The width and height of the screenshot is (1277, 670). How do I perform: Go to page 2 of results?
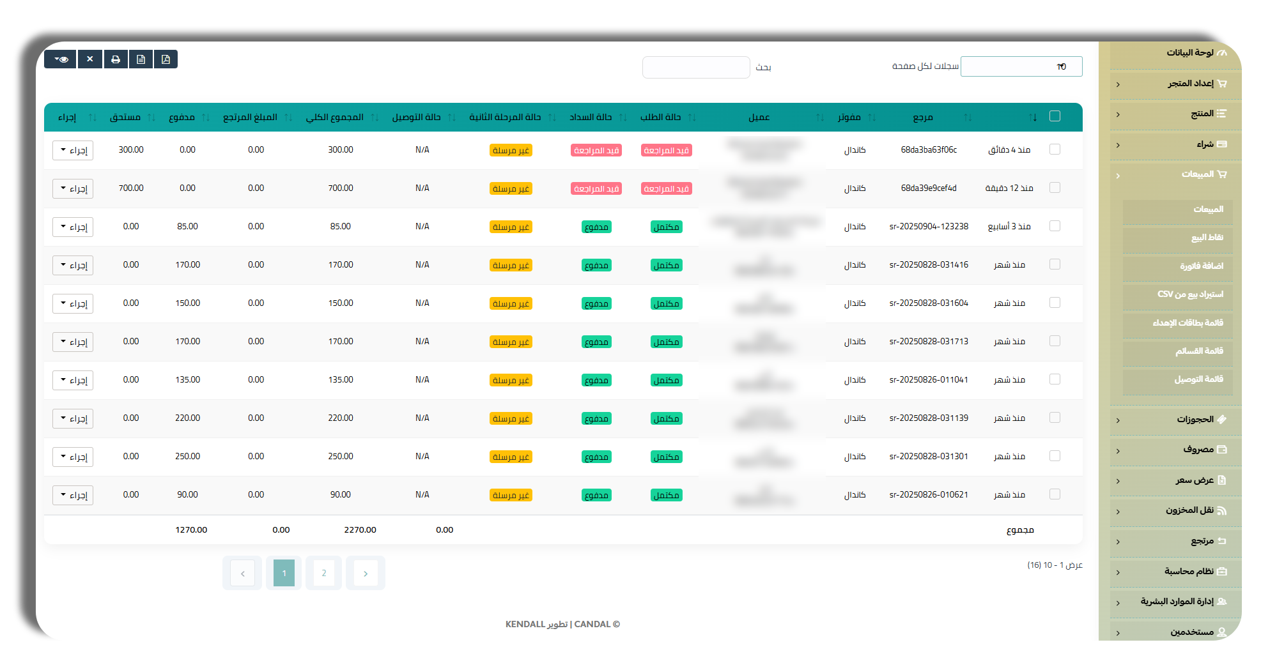tap(324, 573)
